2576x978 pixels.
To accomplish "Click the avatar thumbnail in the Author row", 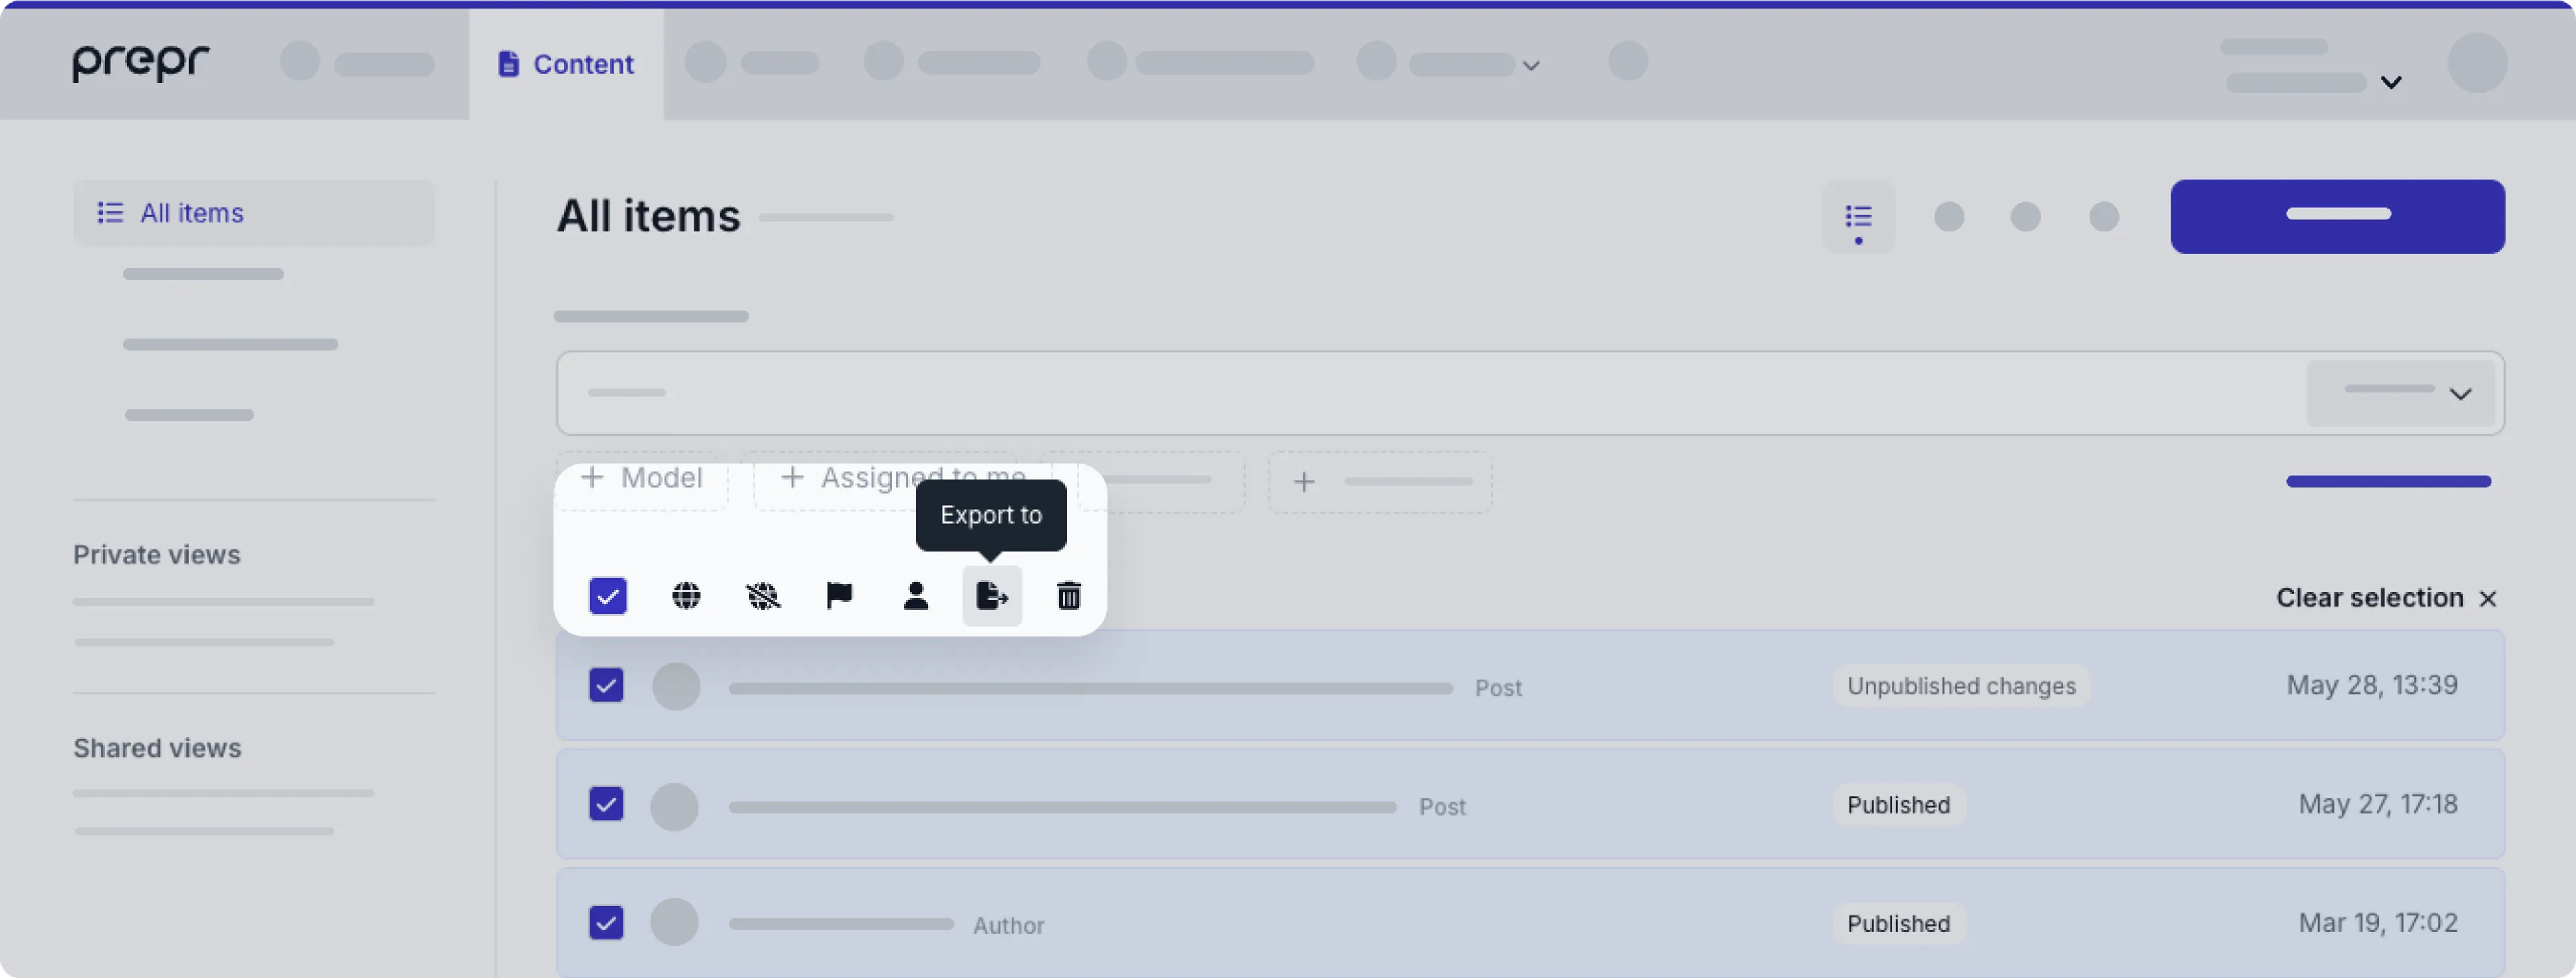I will click(675, 922).
